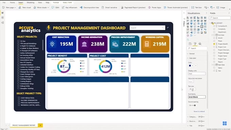Tick the 7th Annual Workshop project checkbox

[x=18, y=43]
